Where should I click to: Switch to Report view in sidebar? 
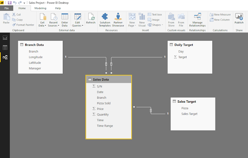coord(5,38)
